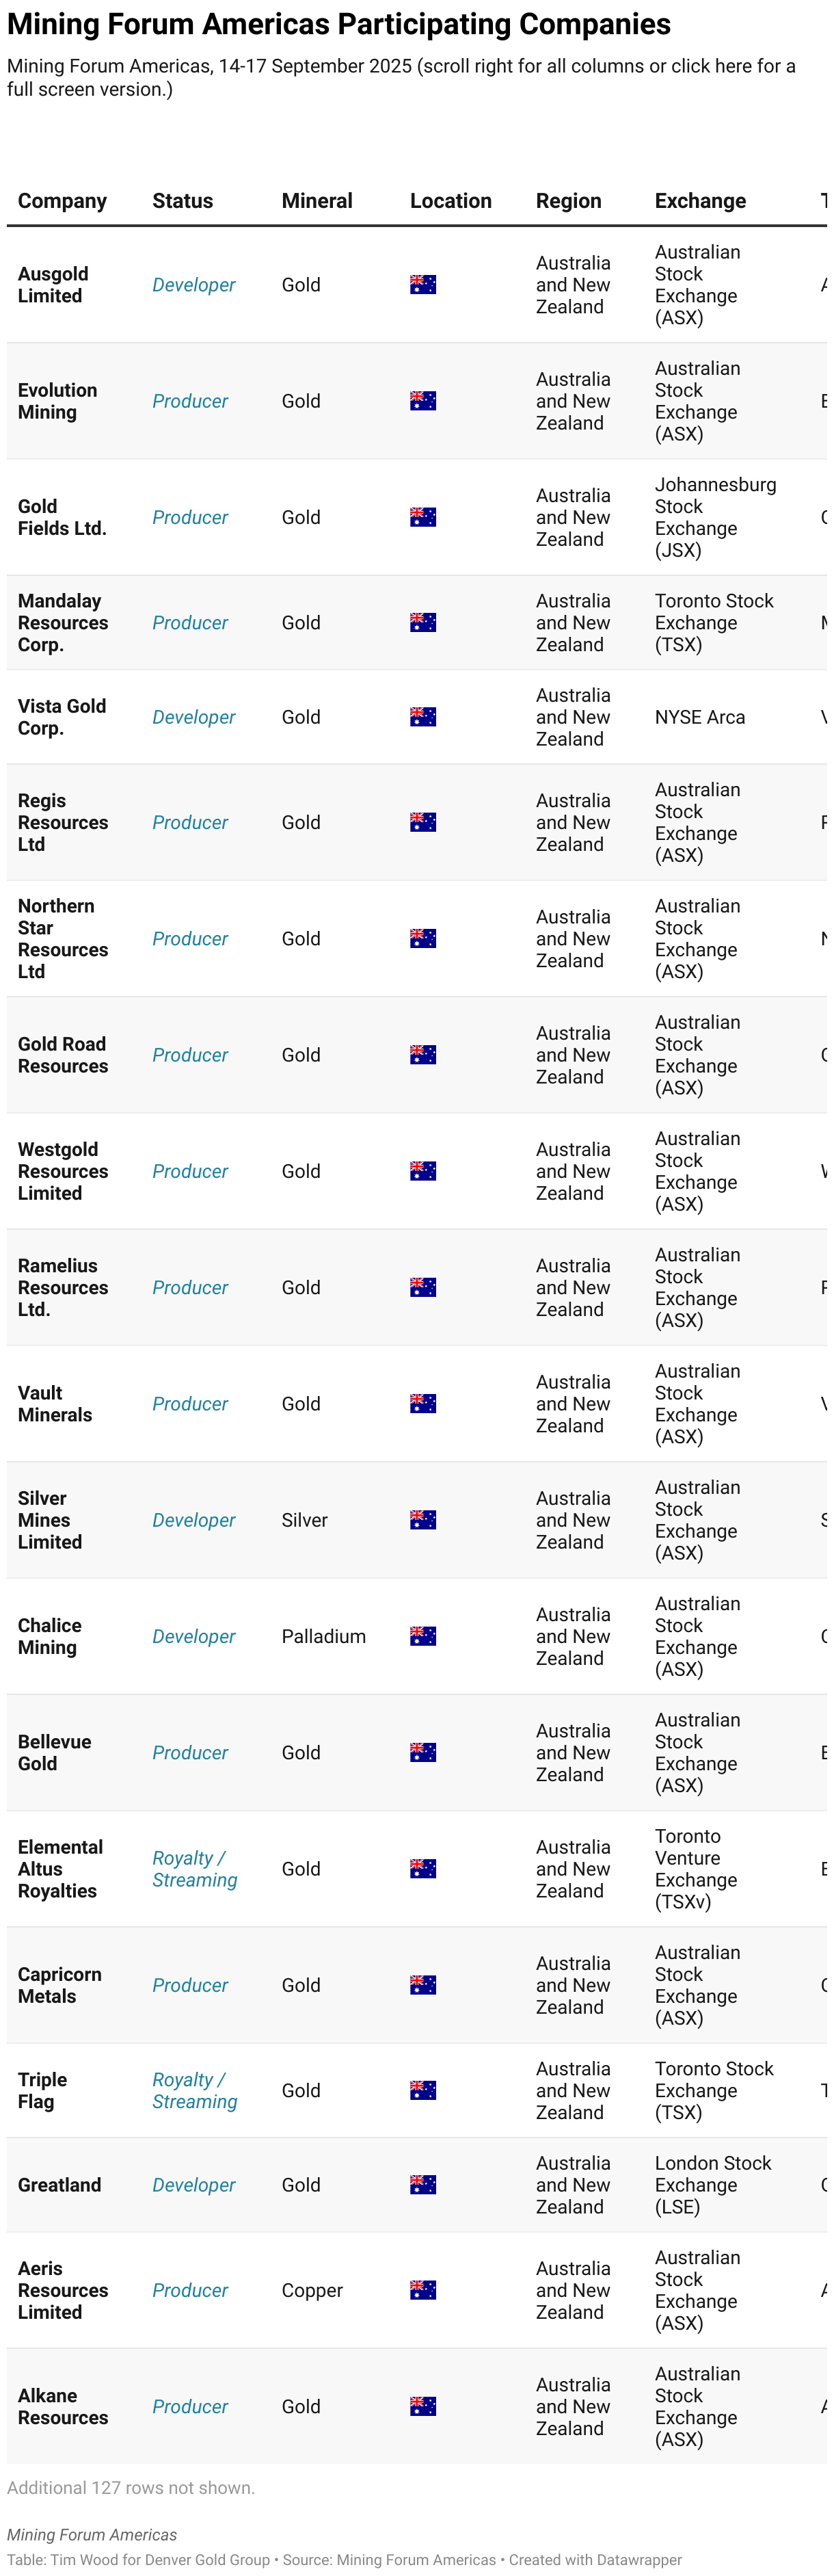Click Producer status in Gold Fields Ltd. row
834x2576 pixels.
tap(190, 517)
